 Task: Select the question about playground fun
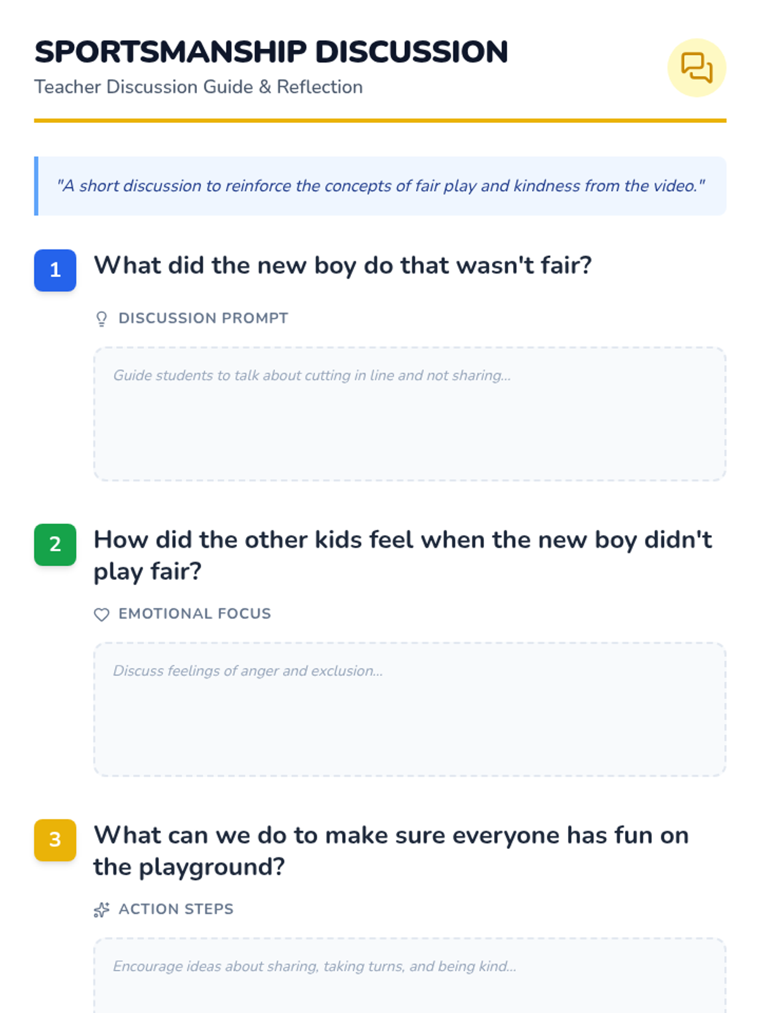[x=391, y=851]
